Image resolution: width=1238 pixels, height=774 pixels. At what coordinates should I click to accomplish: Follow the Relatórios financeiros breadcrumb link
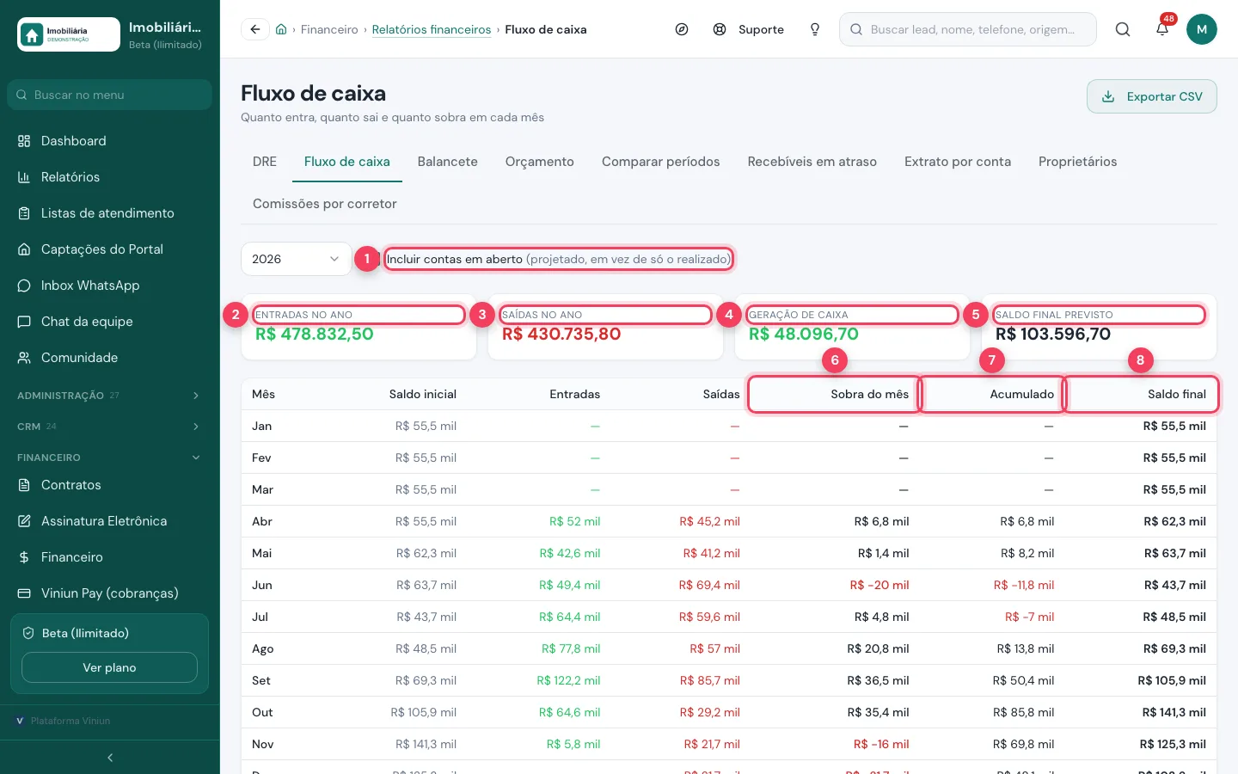(x=432, y=29)
